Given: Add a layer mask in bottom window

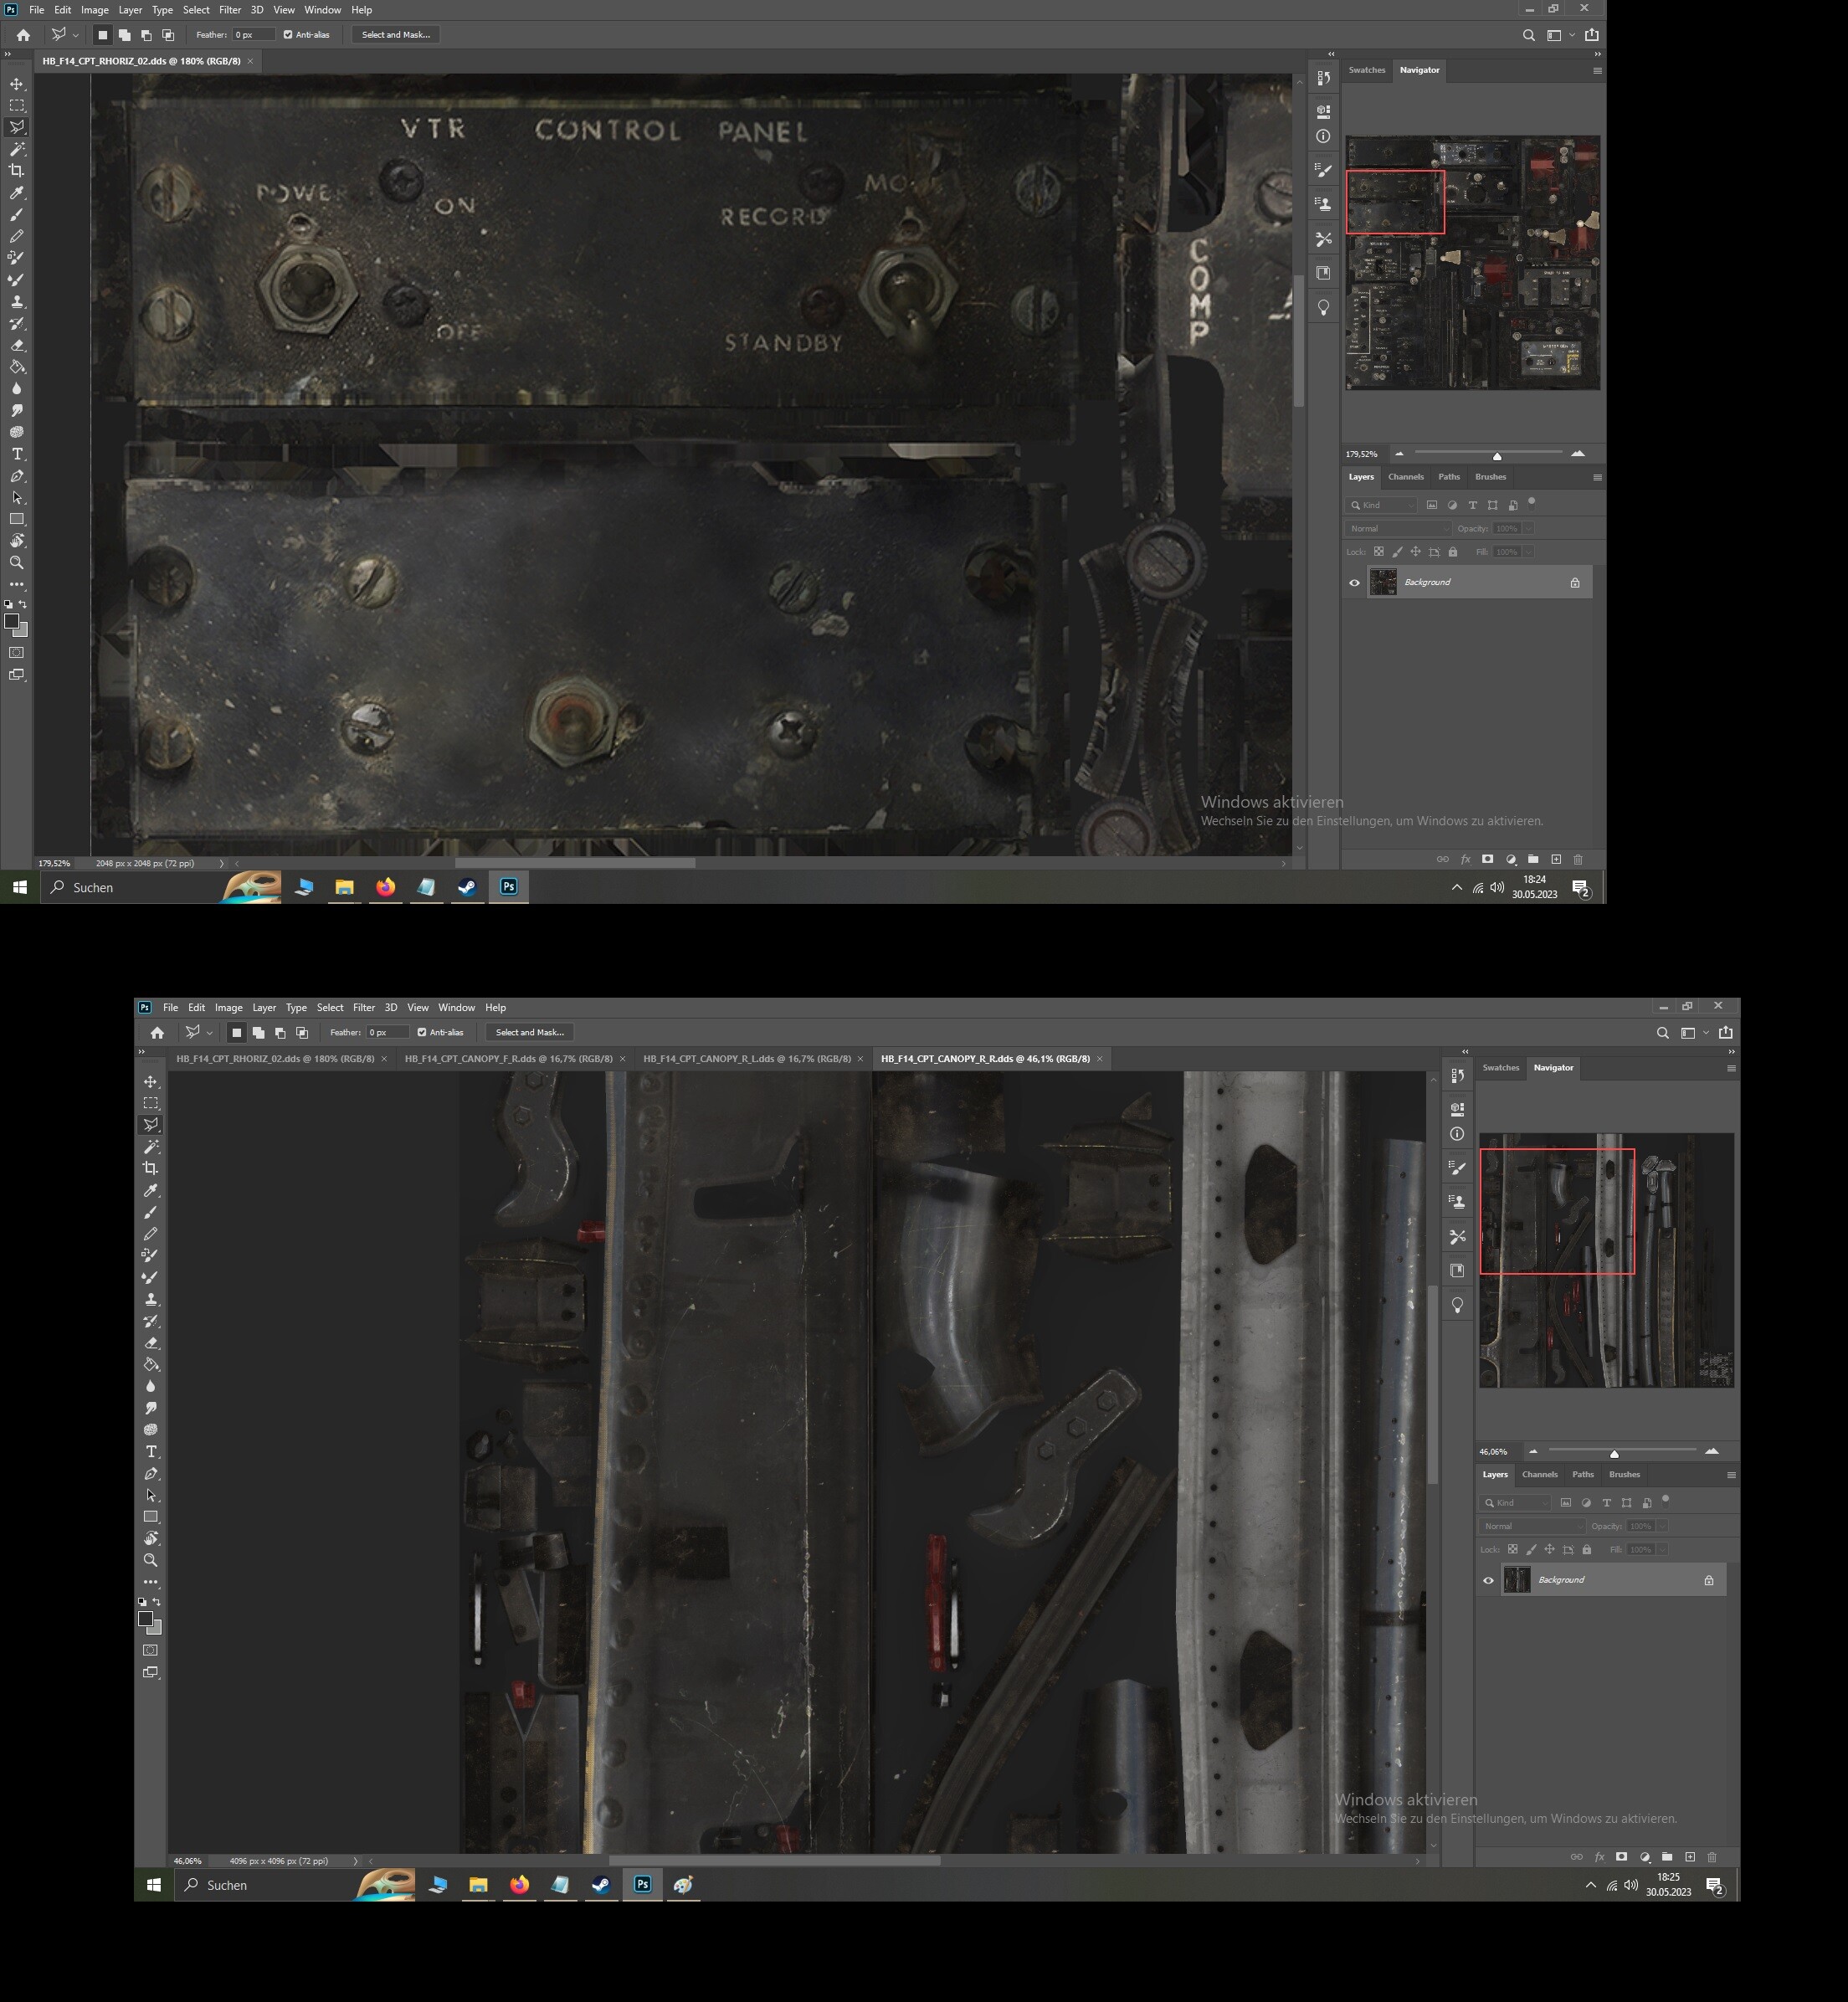Looking at the screenshot, I should click(1621, 1857).
